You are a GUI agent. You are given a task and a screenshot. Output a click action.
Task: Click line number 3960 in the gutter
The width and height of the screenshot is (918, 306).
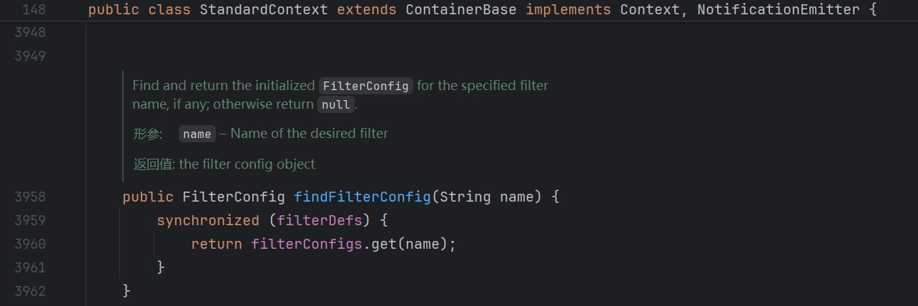point(30,244)
